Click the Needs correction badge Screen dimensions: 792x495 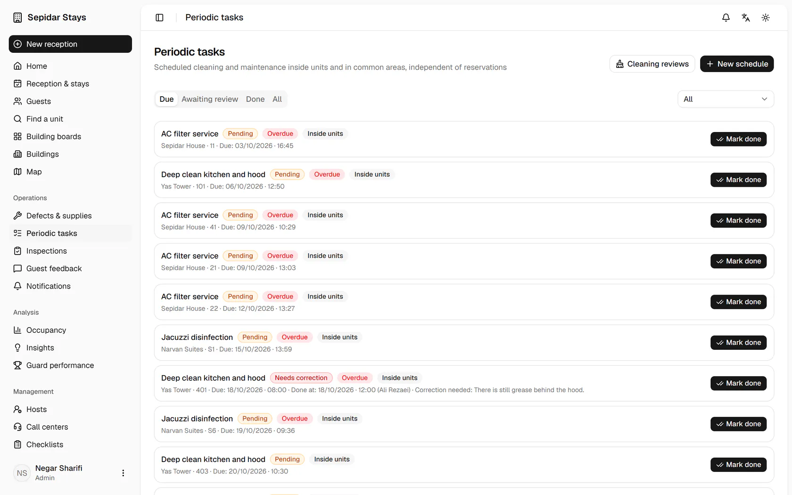[301, 378]
